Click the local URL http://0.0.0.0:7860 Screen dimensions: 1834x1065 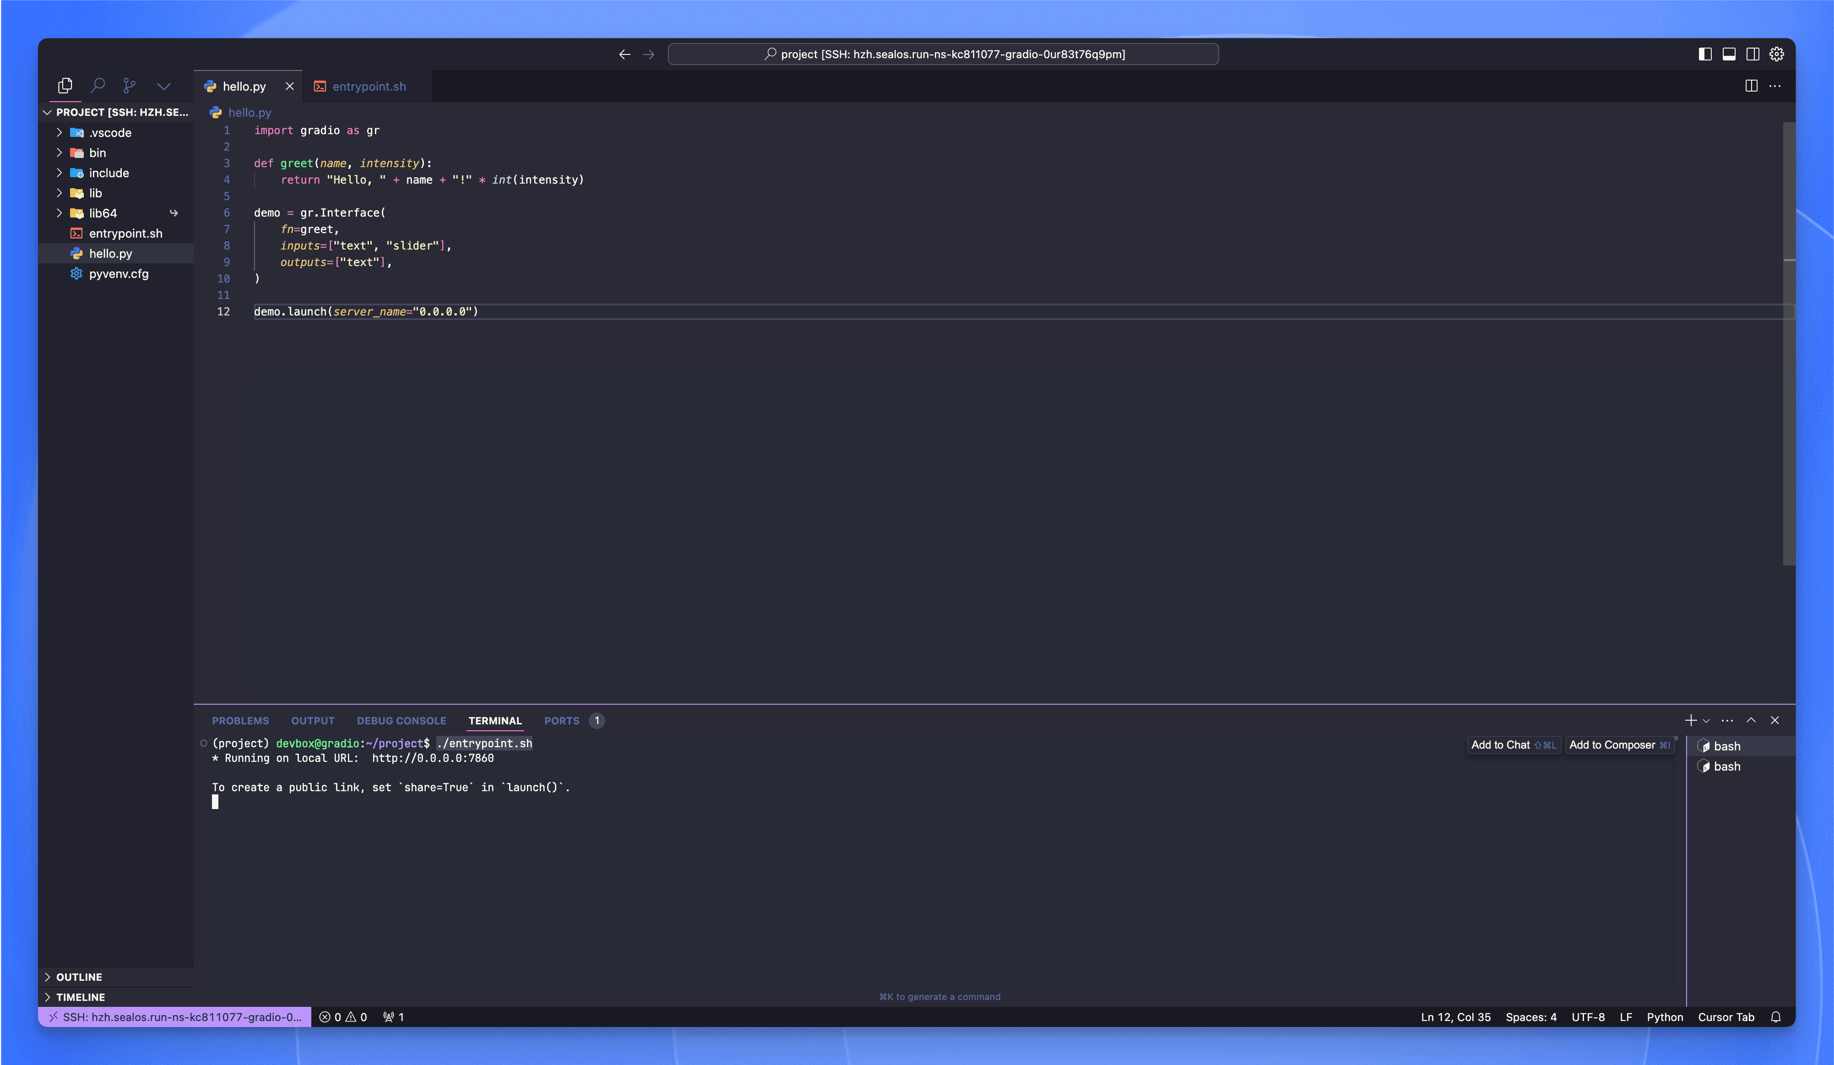(x=432, y=758)
